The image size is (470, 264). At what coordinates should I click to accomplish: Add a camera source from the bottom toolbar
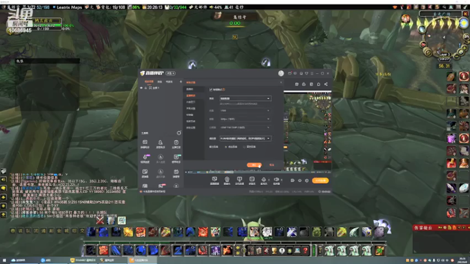point(227,181)
